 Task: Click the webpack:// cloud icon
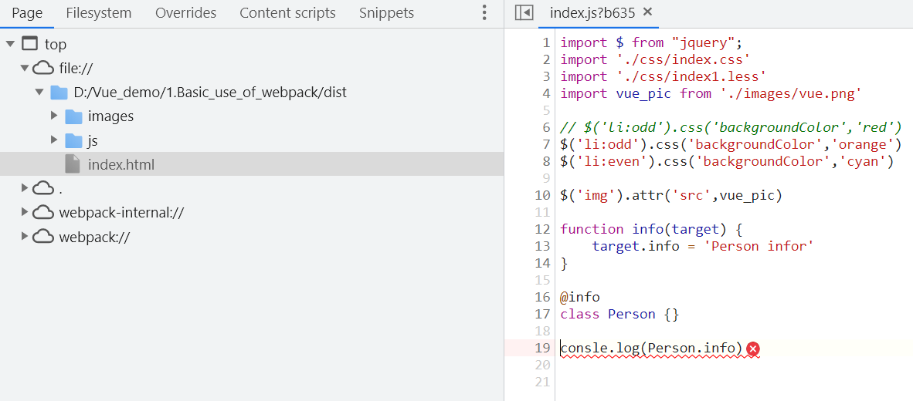pyautogui.click(x=44, y=237)
